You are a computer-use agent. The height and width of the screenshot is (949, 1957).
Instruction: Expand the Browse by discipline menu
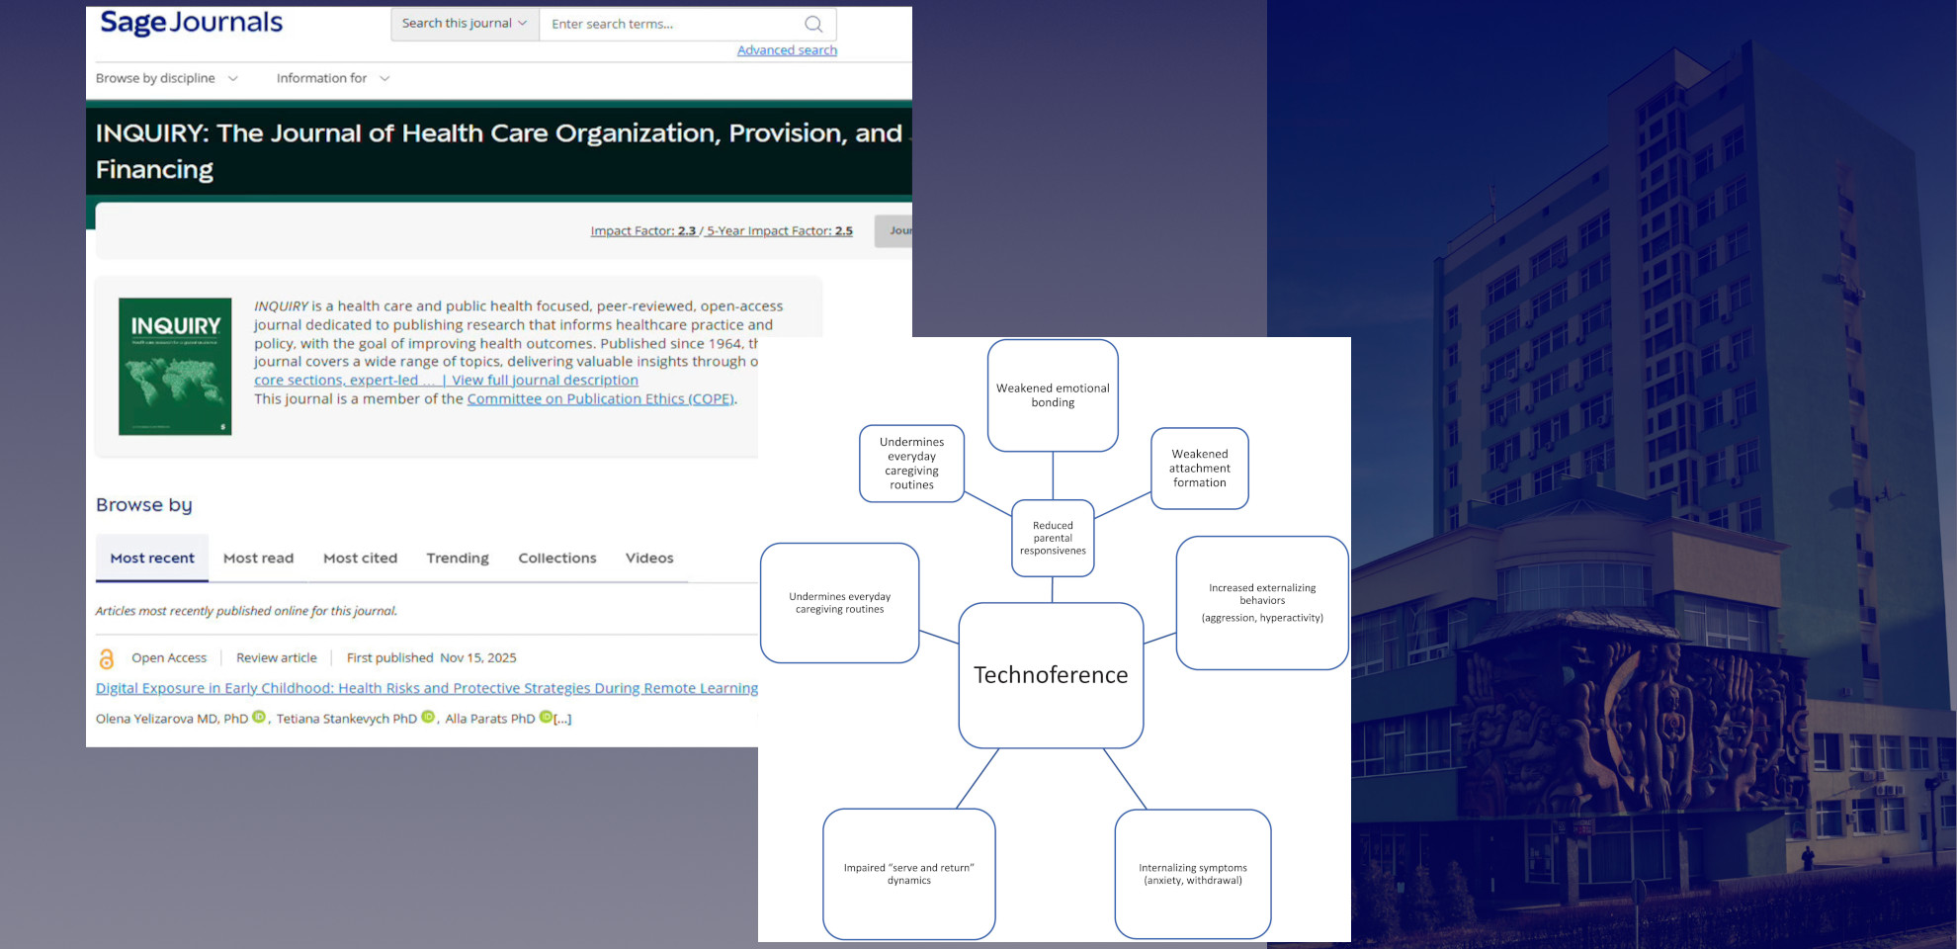[x=166, y=78]
